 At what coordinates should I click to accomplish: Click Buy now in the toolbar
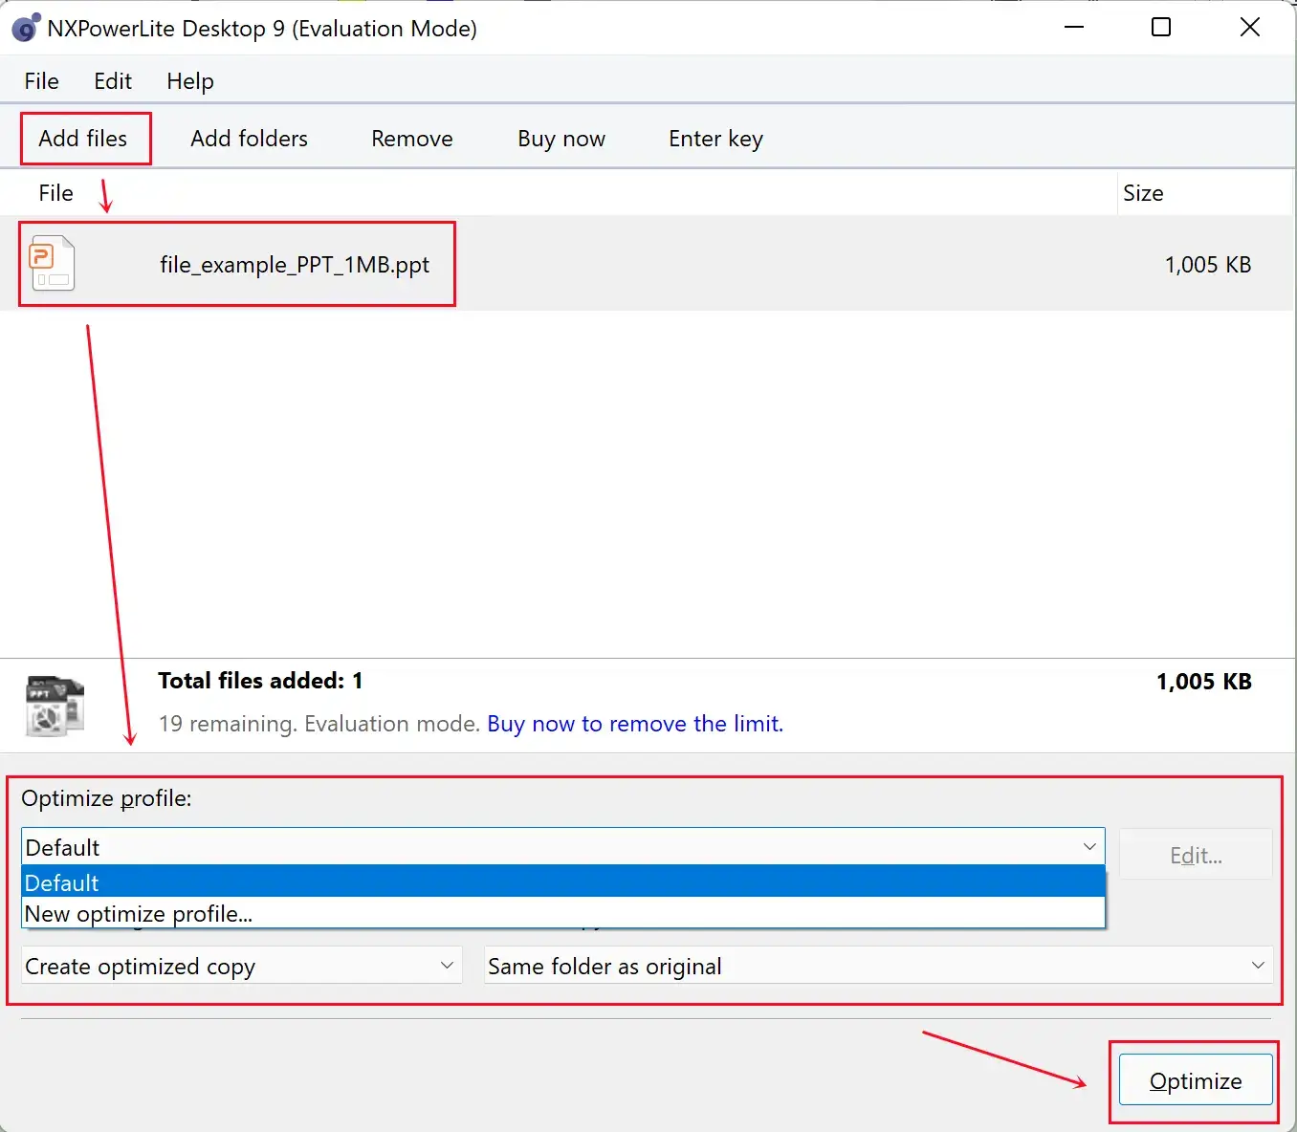(561, 139)
